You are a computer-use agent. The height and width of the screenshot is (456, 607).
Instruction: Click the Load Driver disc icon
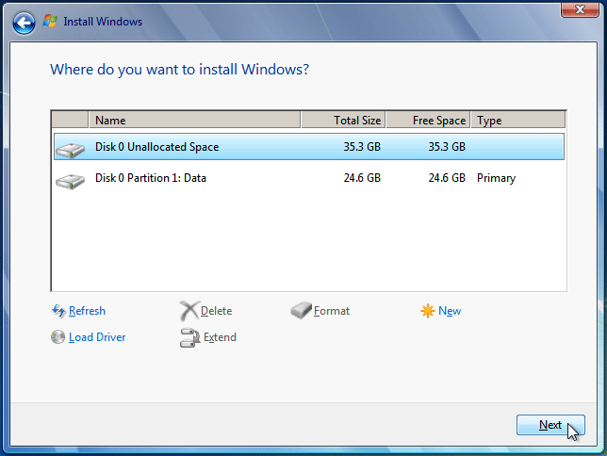click(58, 336)
